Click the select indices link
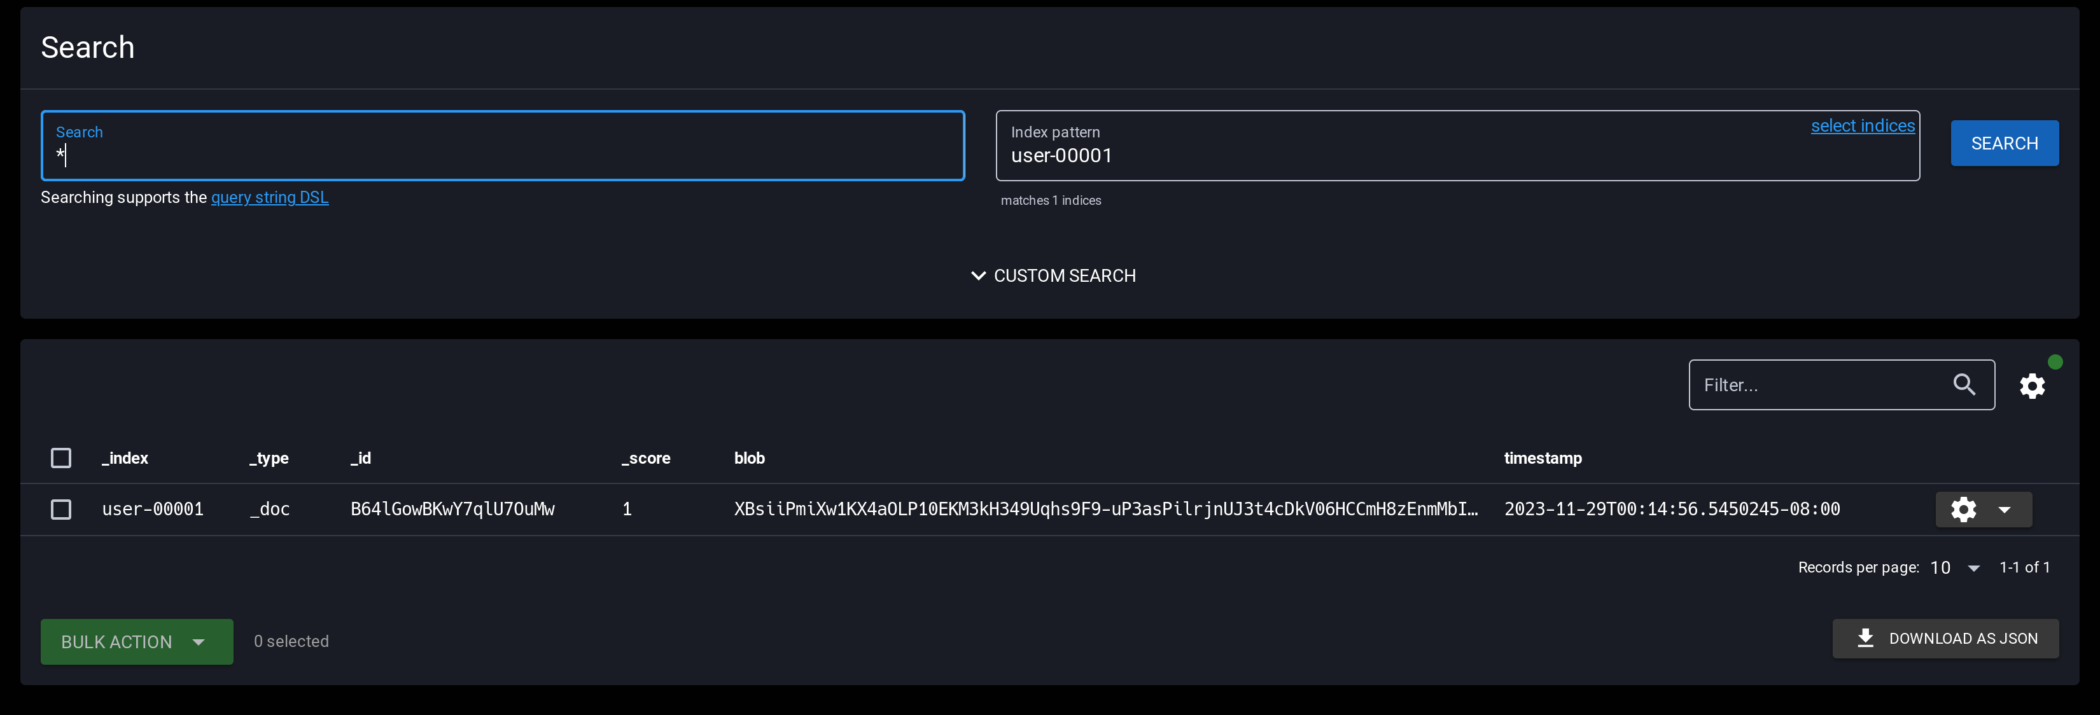 (x=1862, y=125)
